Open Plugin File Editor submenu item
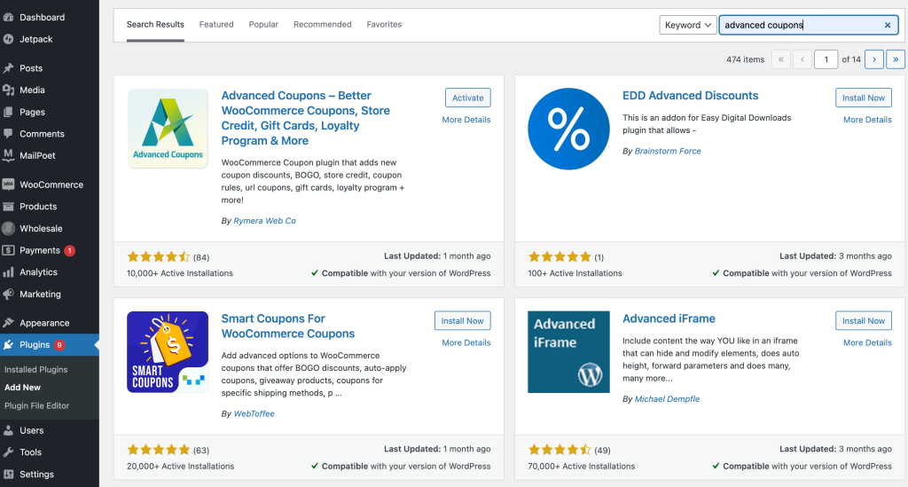 (37, 406)
